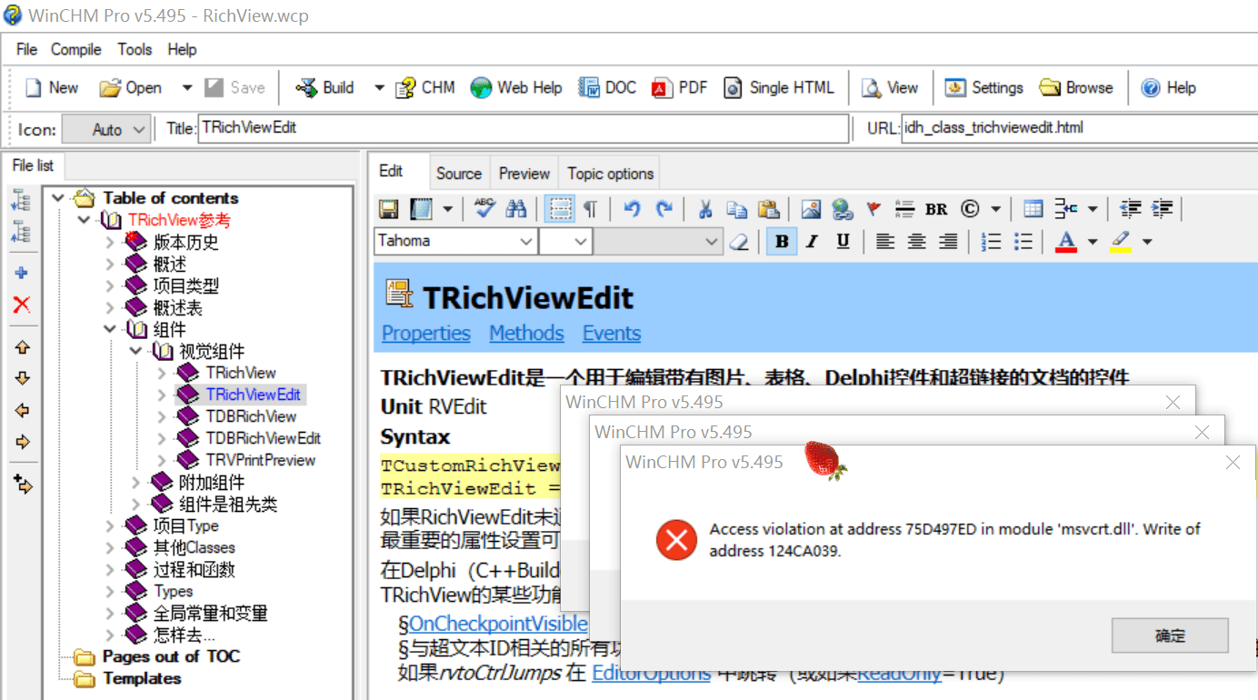This screenshot has height=700, width=1258.
Task: Click the Single HTML export button
Action: point(779,87)
